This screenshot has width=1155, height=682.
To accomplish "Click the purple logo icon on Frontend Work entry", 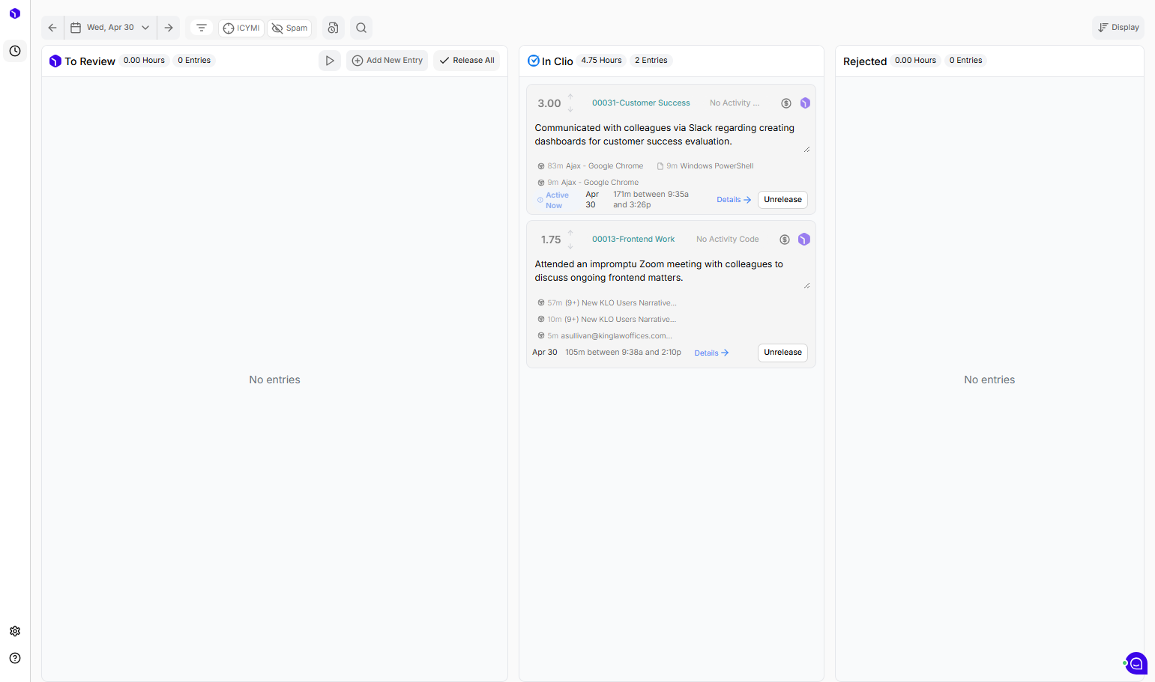I will click(x=804, y=240).
